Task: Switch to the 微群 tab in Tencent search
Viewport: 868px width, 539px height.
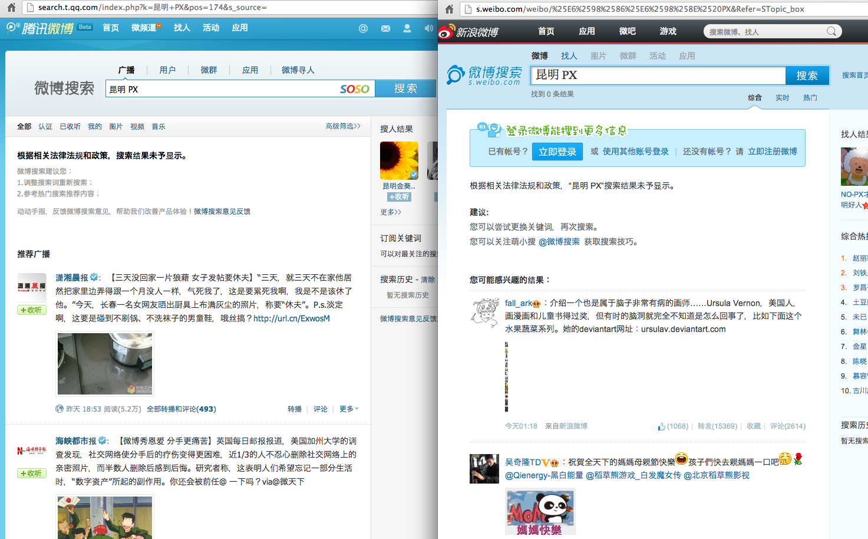Action: (209, 70)
